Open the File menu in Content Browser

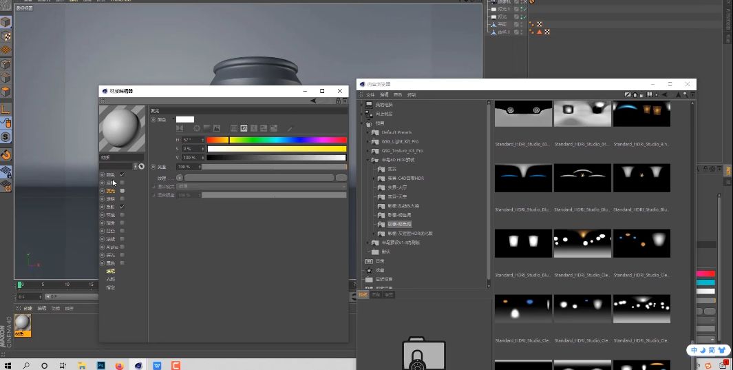[x=370, y=94]
